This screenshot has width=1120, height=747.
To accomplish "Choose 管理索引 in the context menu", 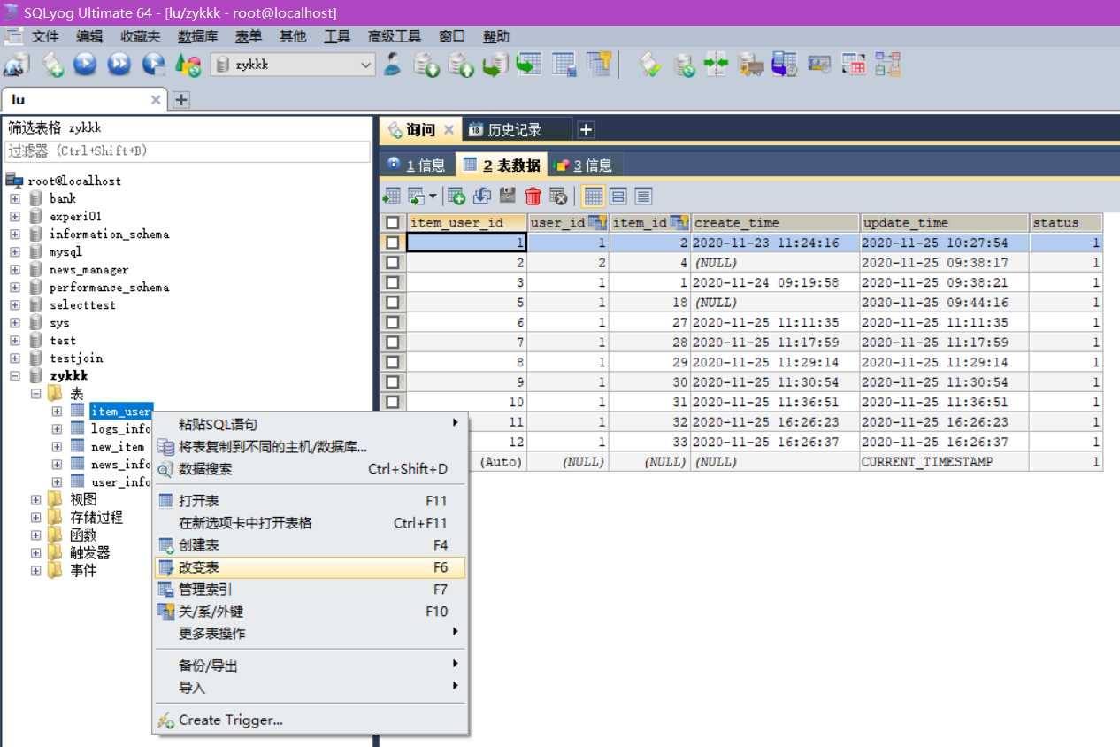I will tap(310, 589).
